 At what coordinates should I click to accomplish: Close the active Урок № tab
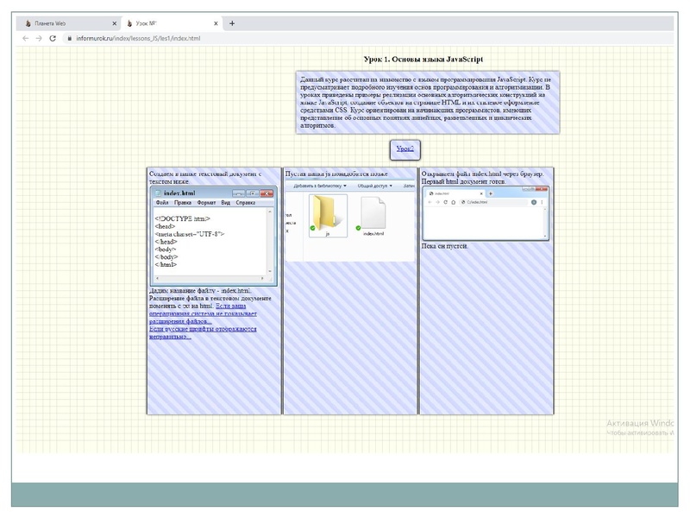click(215, 23)
